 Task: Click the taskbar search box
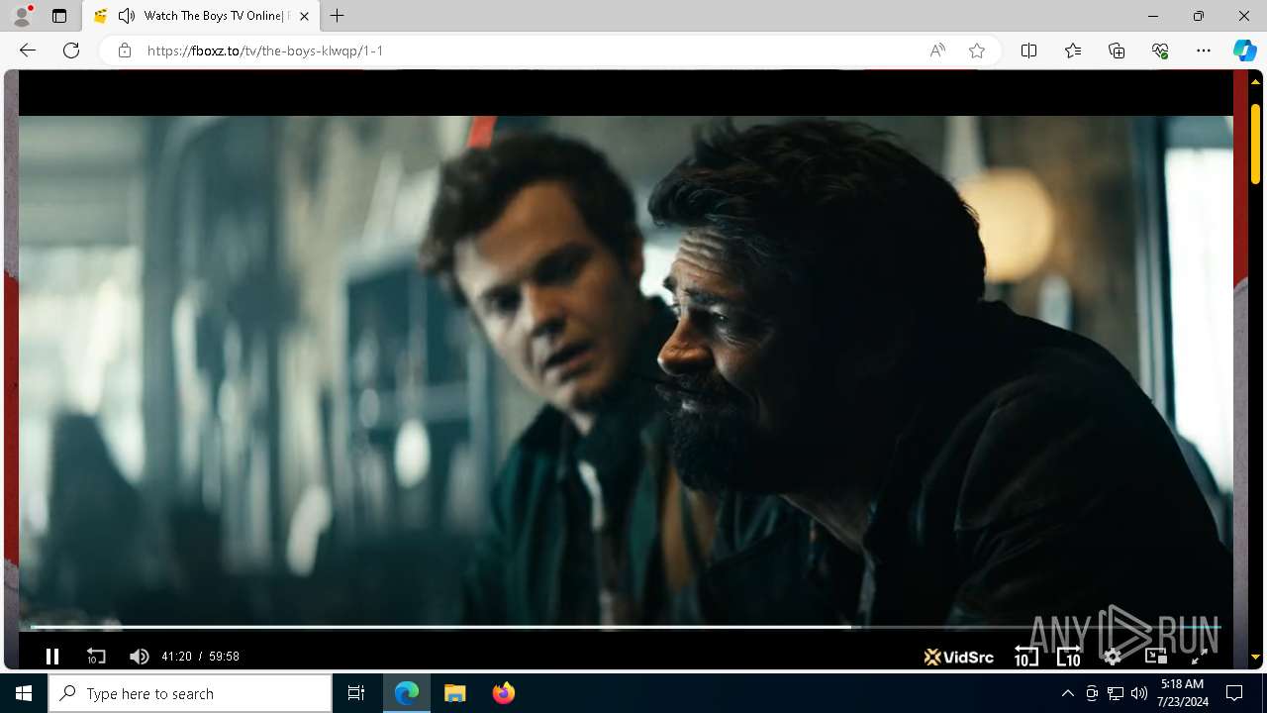tap(190, 693)
